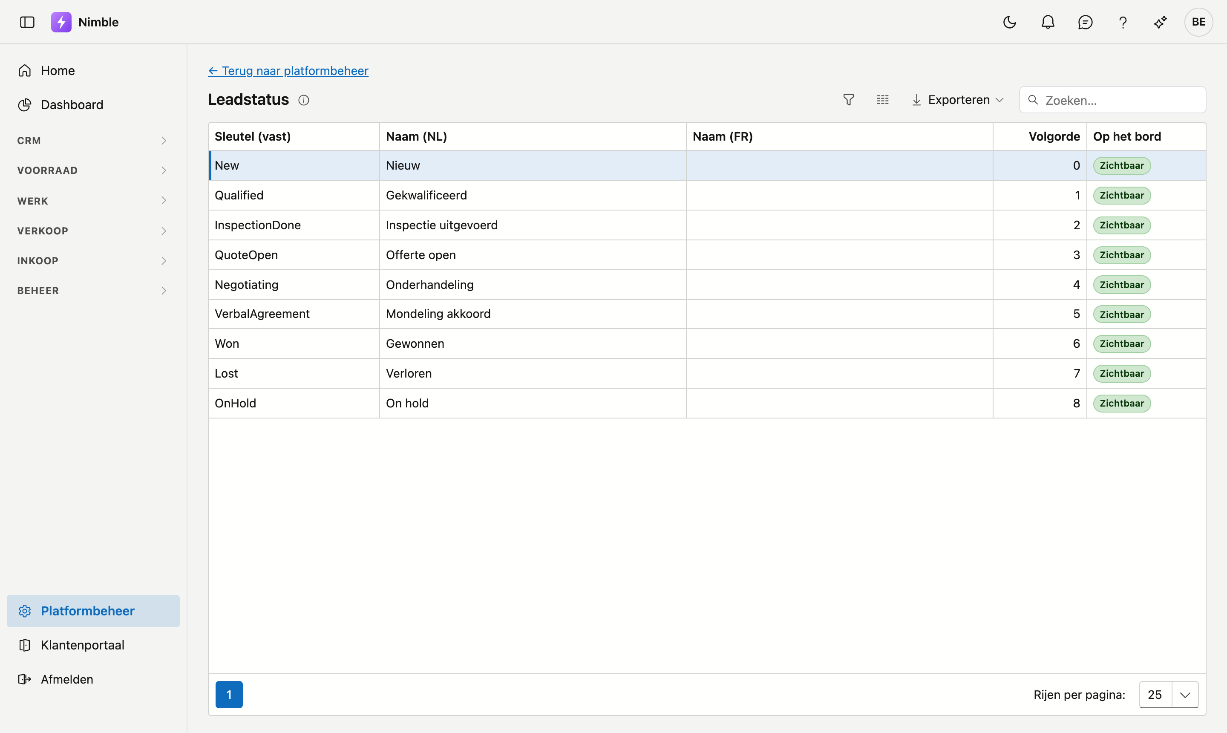Image resolution: width=1227 pixels, height=733 pixels.
Task: Click the Platformbeheer gear icon
Action: click(x=25, y=611)
